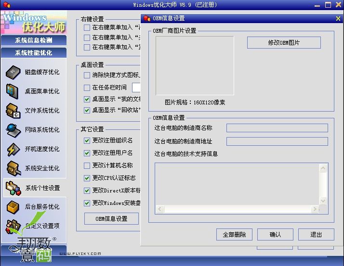Click 自定义设置项 icon
The height and width of the screenshot is (266, 344).
(x=13, y=227)
